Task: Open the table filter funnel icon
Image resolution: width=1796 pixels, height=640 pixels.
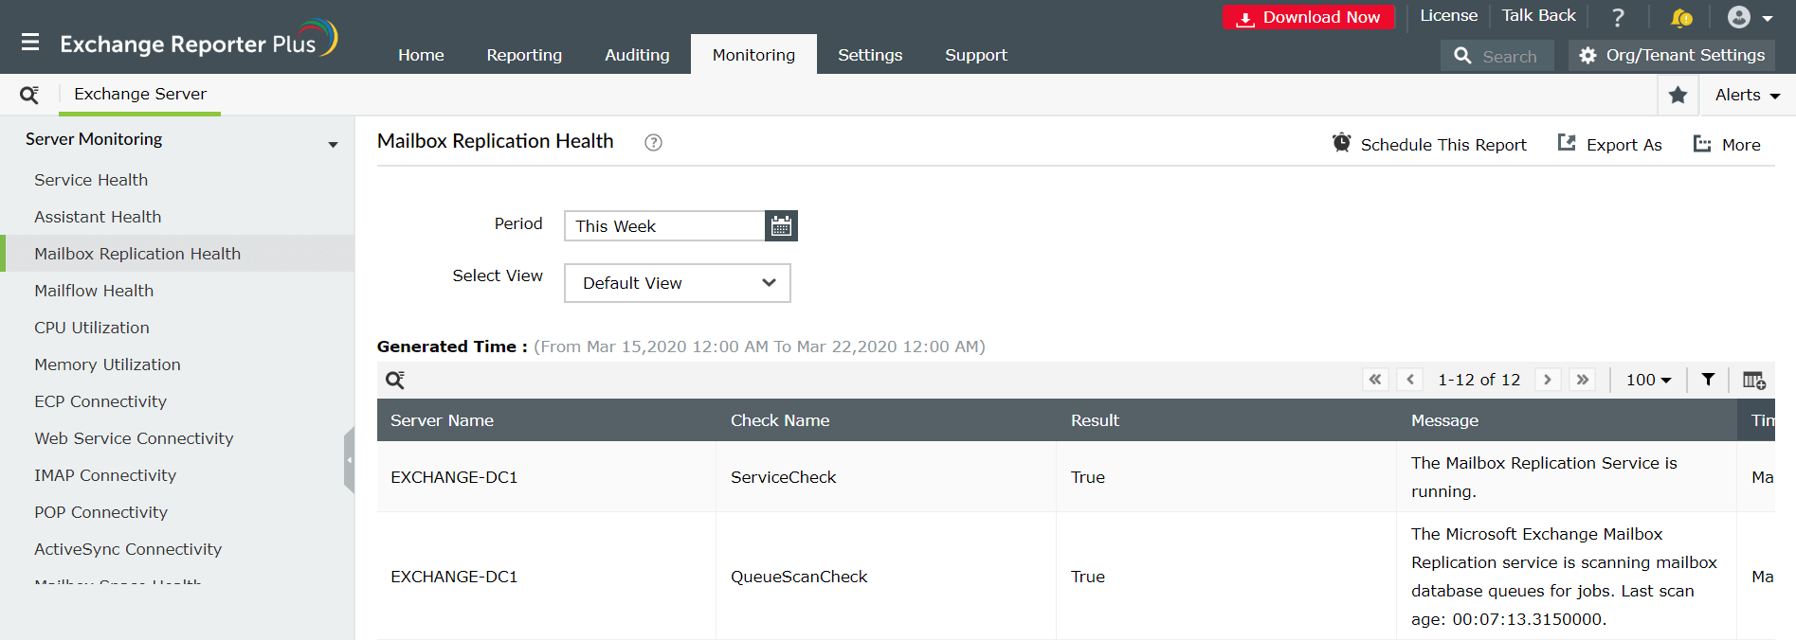Action: [1708, 380]
